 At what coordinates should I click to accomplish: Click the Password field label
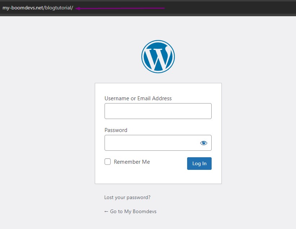[116, 130]
